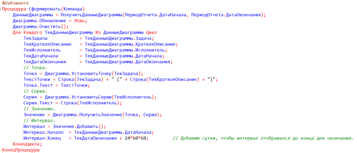Click the ТекИсполнитель variable declaration
This screenshot has height=153, width=357.
click(x=42, y=50)
